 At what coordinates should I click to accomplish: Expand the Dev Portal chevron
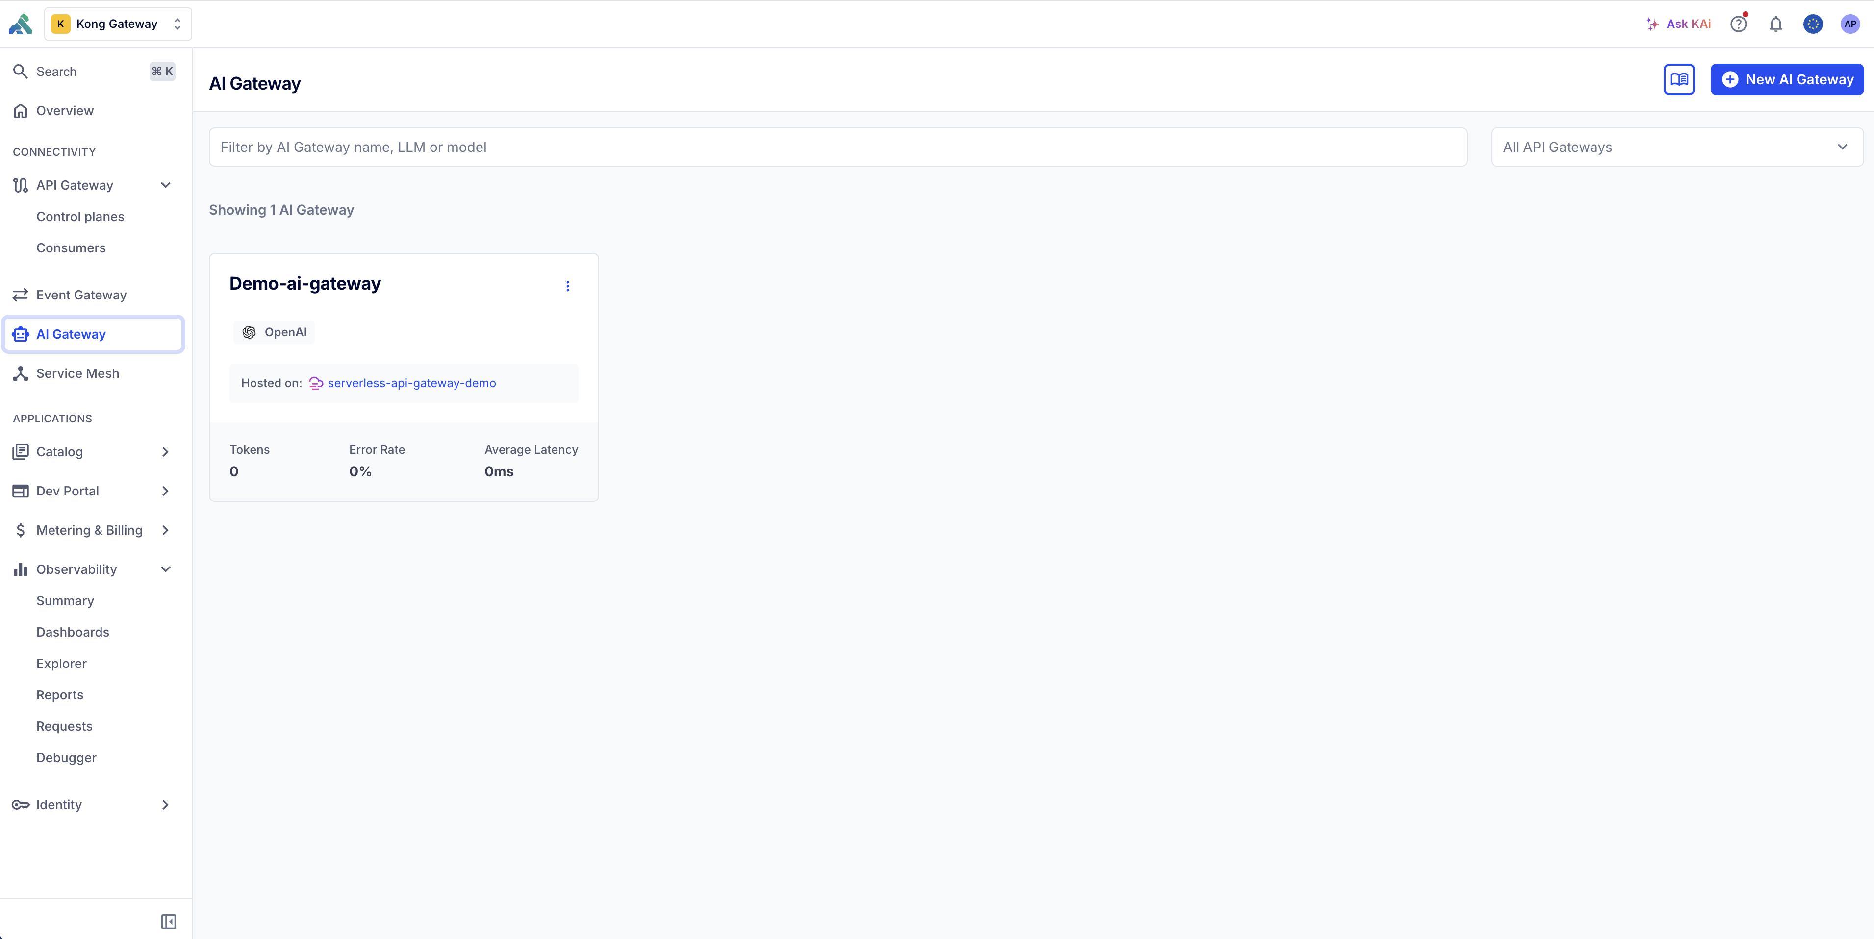[x=166, y=491]
